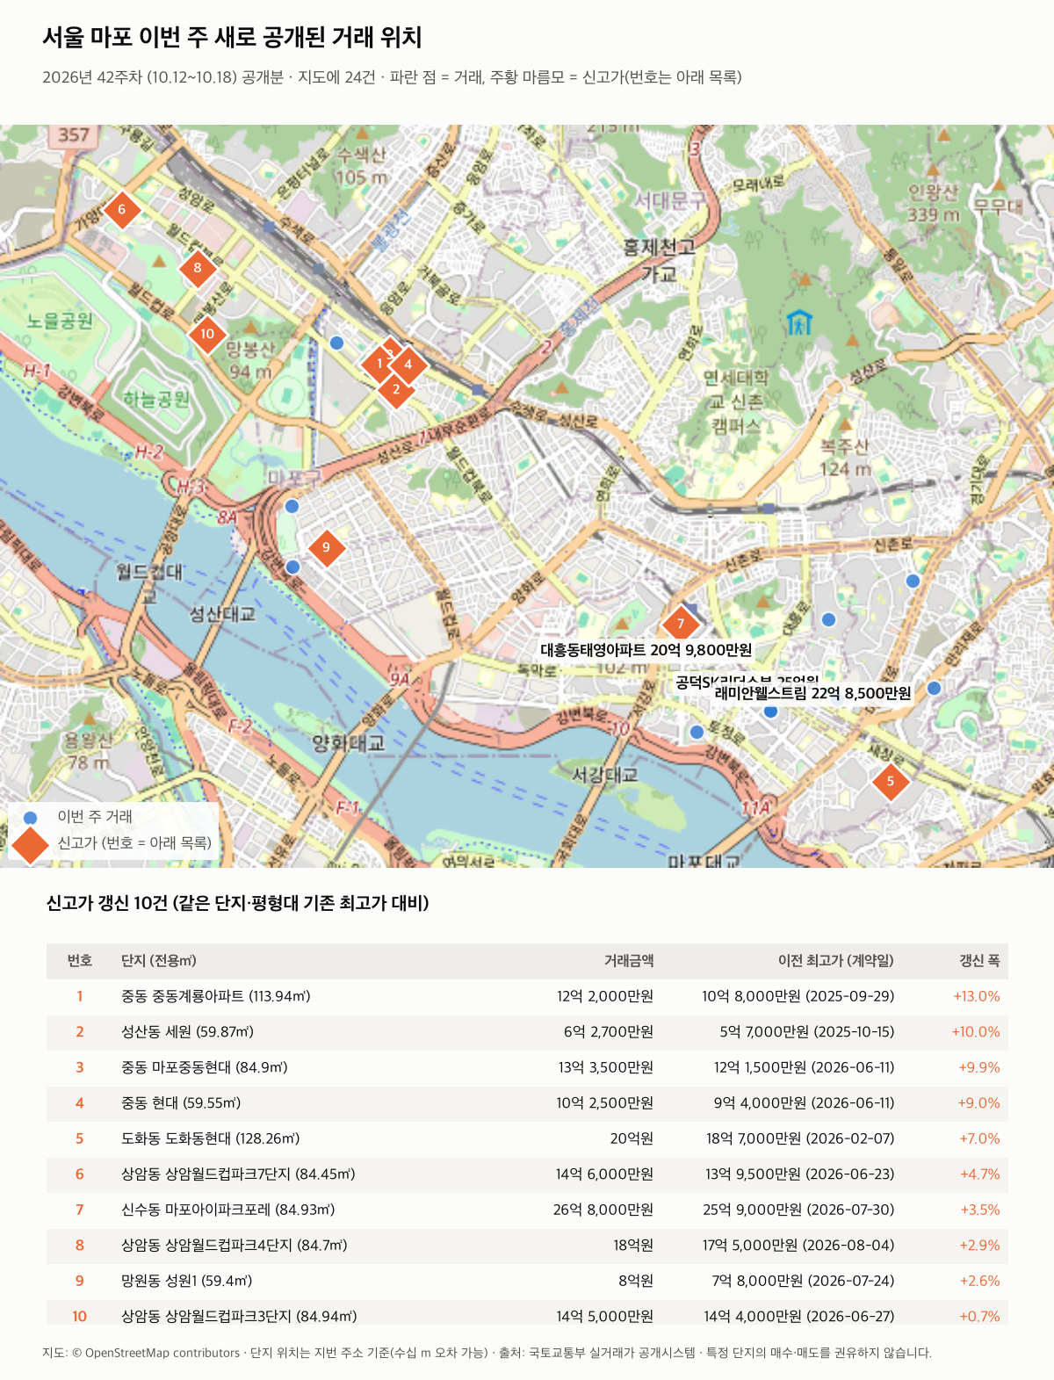
Task: Click the increase value "+13.0%"
Action: pyautogui.click(x=977, y=997)
